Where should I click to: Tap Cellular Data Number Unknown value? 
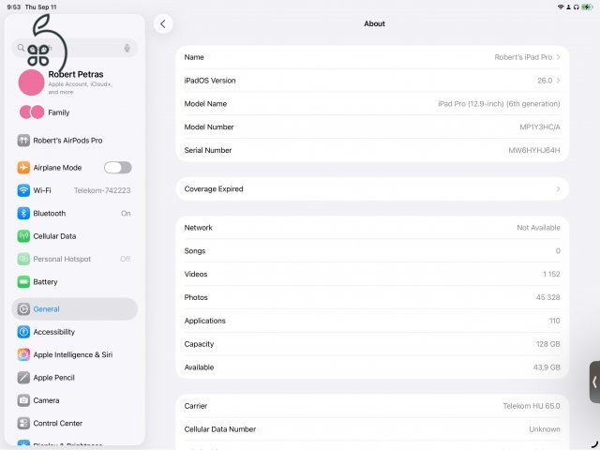click(545, 429)
